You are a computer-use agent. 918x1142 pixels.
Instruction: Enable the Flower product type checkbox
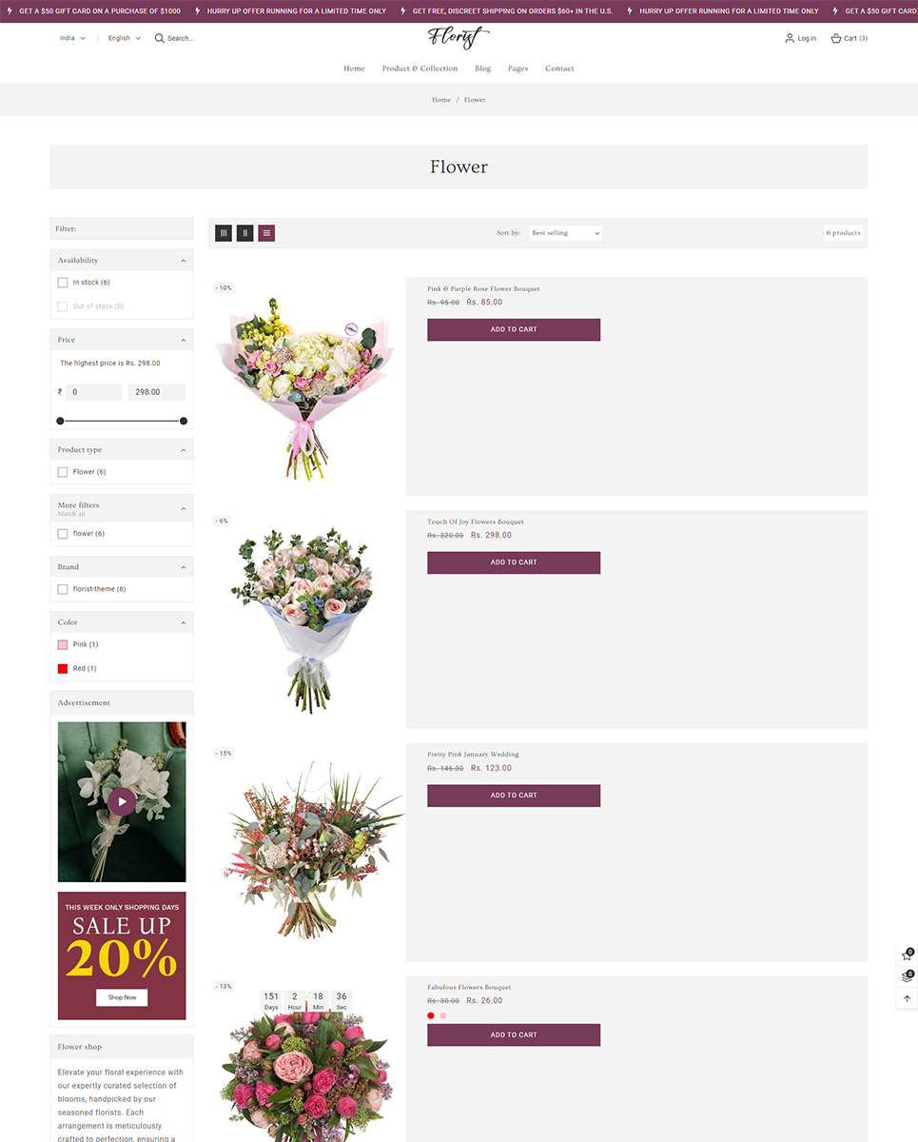pos(63,472)
